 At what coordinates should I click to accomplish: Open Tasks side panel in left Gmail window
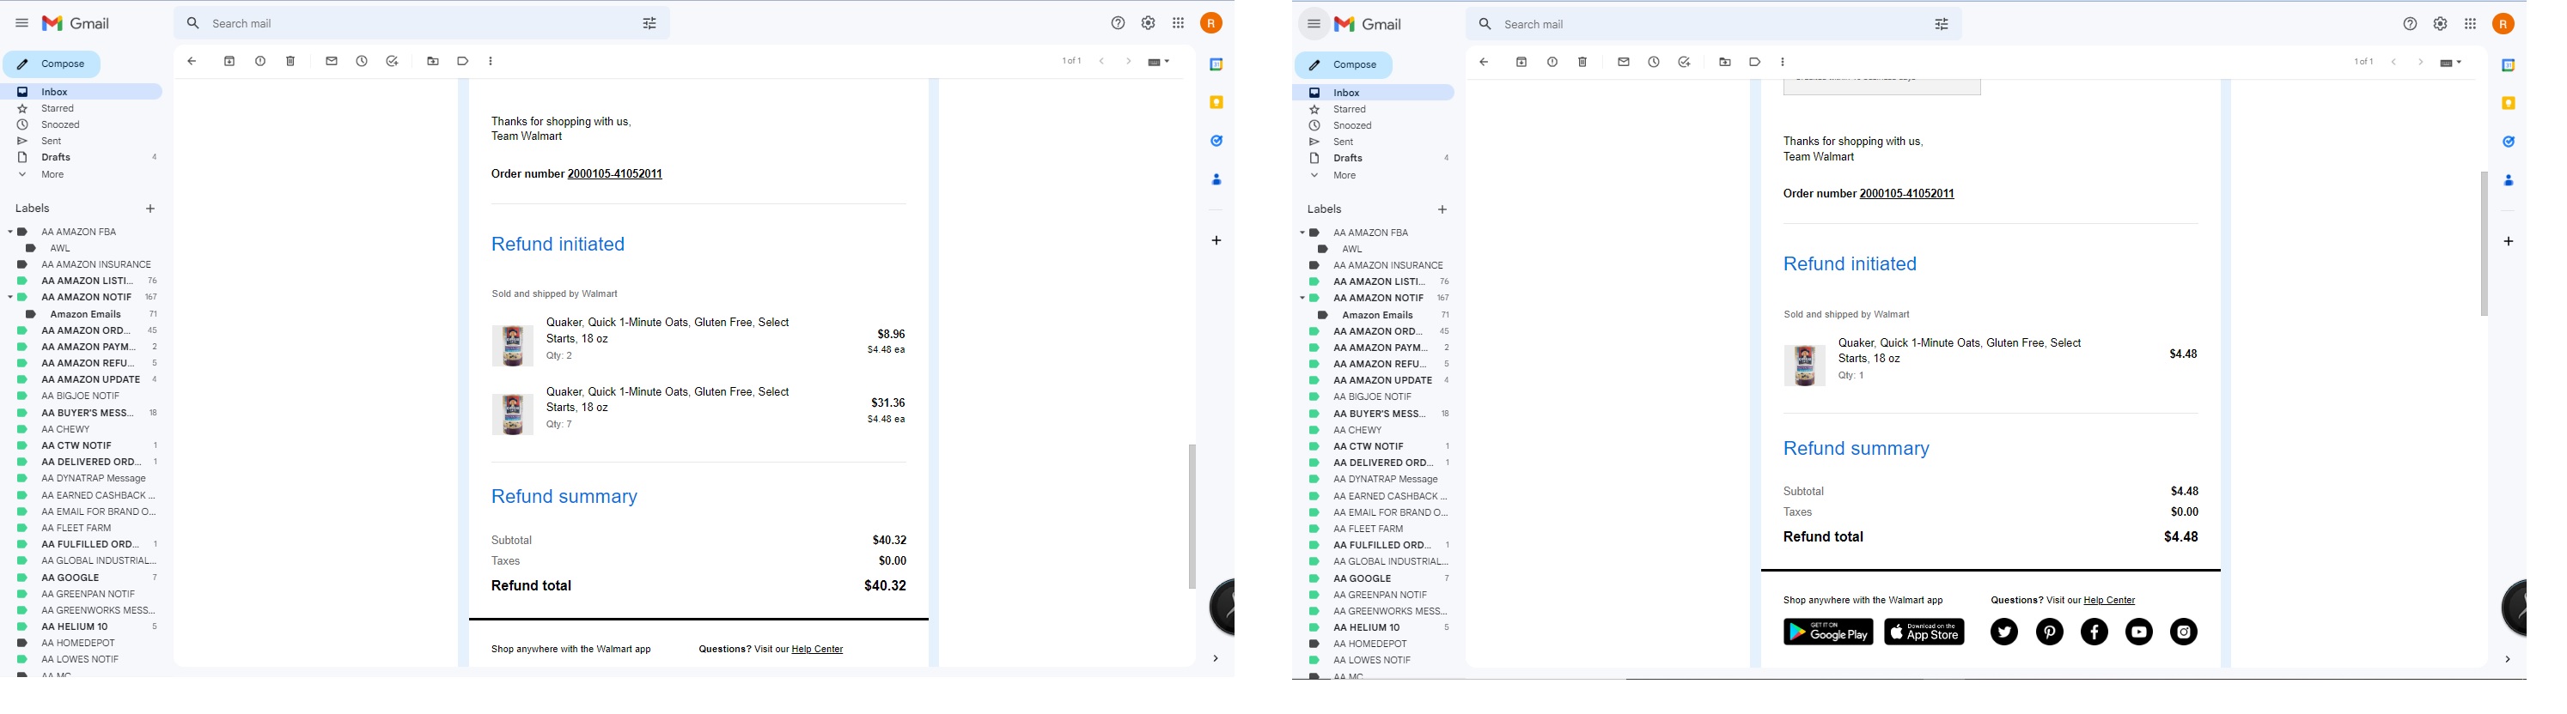[1216, 142]
